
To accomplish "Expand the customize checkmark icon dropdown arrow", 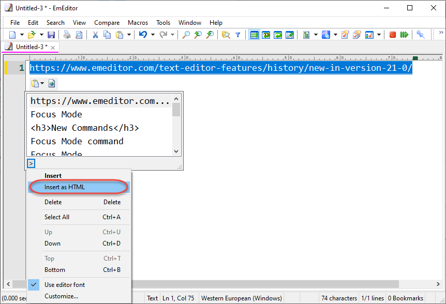I will pos(379,35).
